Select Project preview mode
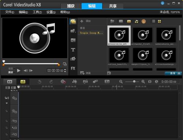Image resolution: width=183 pixels, height=140 pixels. tap(11, 69)
